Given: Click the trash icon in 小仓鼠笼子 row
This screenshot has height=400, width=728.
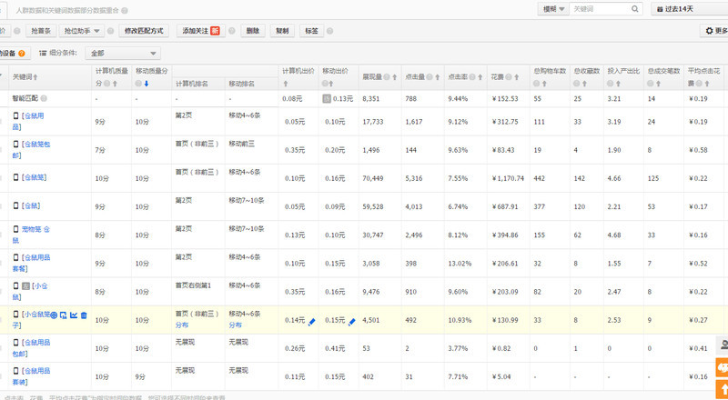Looking at the screenshot, I should point(84,315).
